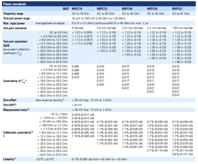Click the "> 100 MHz to 2.4 GHz" band label
The height and width of the screenshot is (164, 198).
[x=53, y=126]
